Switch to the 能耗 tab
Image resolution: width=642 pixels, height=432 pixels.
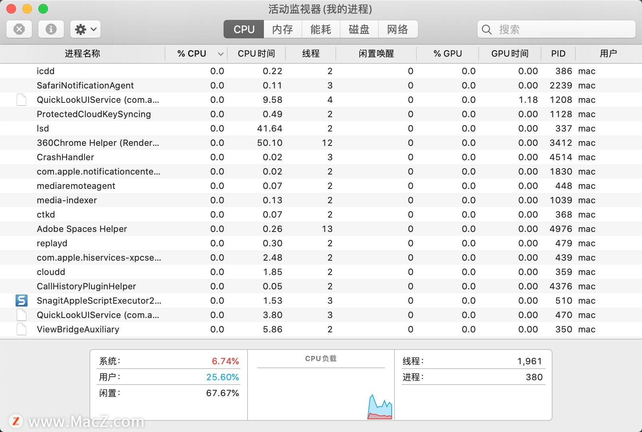(321, 29)
